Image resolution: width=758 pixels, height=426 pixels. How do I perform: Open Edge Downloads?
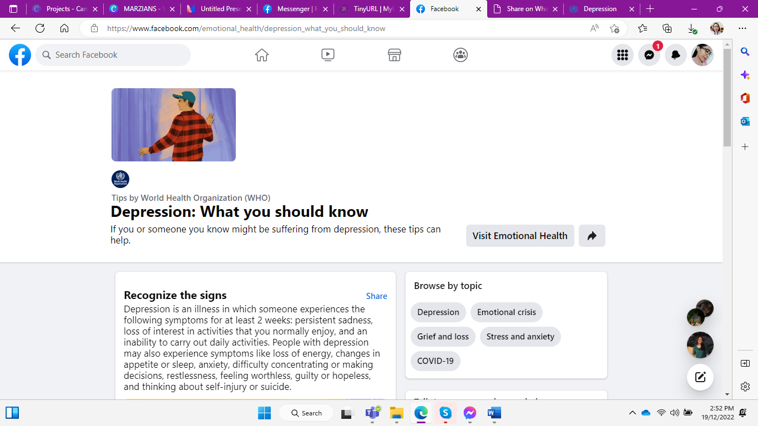click(x=692, y=28)
